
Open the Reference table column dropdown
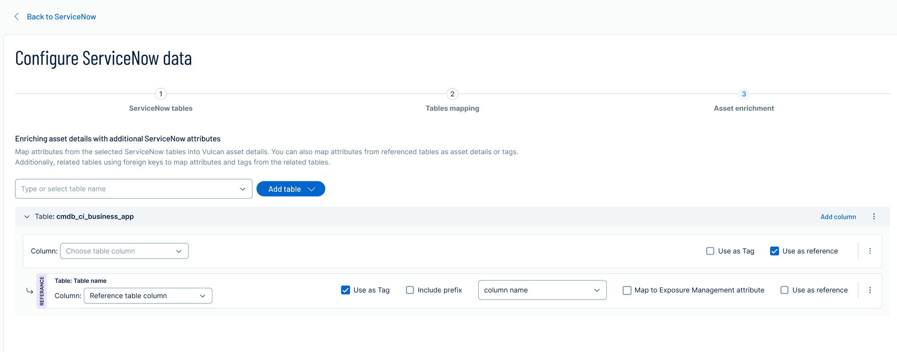point(148,295)
